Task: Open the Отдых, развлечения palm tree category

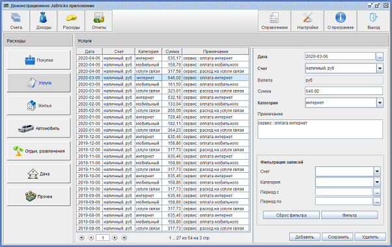Action: pyautogui.click(x=39, y=151)
